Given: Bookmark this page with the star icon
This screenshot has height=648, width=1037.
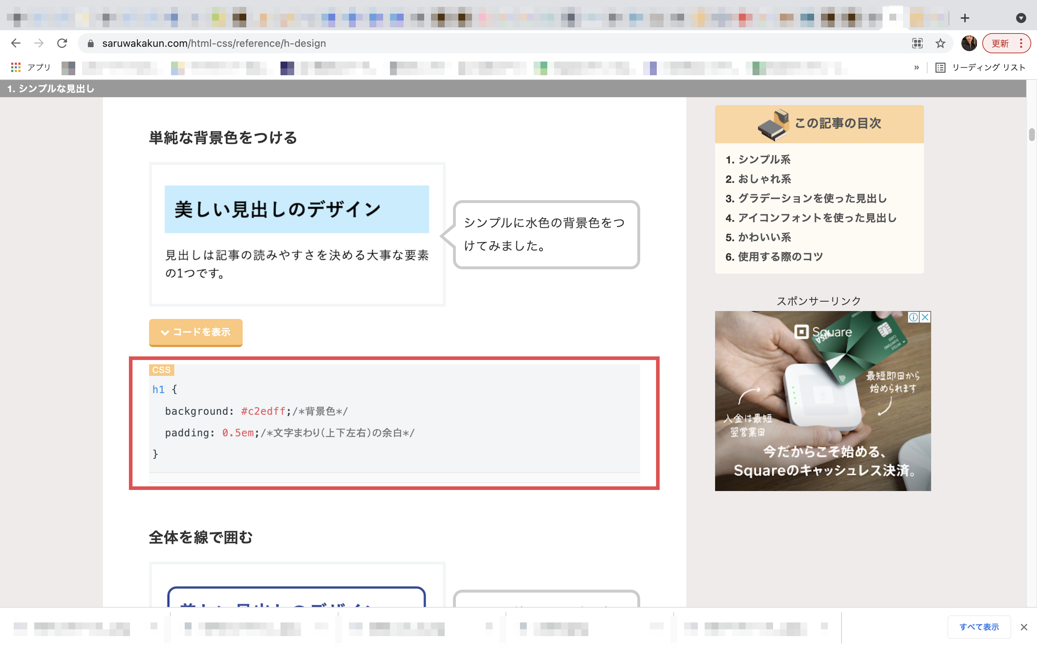Looking at the screenshot, I should tap(940, 43).
